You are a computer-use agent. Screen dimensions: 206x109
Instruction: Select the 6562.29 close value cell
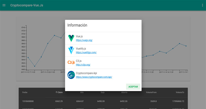pyautogui.click(x=59, y=101)
